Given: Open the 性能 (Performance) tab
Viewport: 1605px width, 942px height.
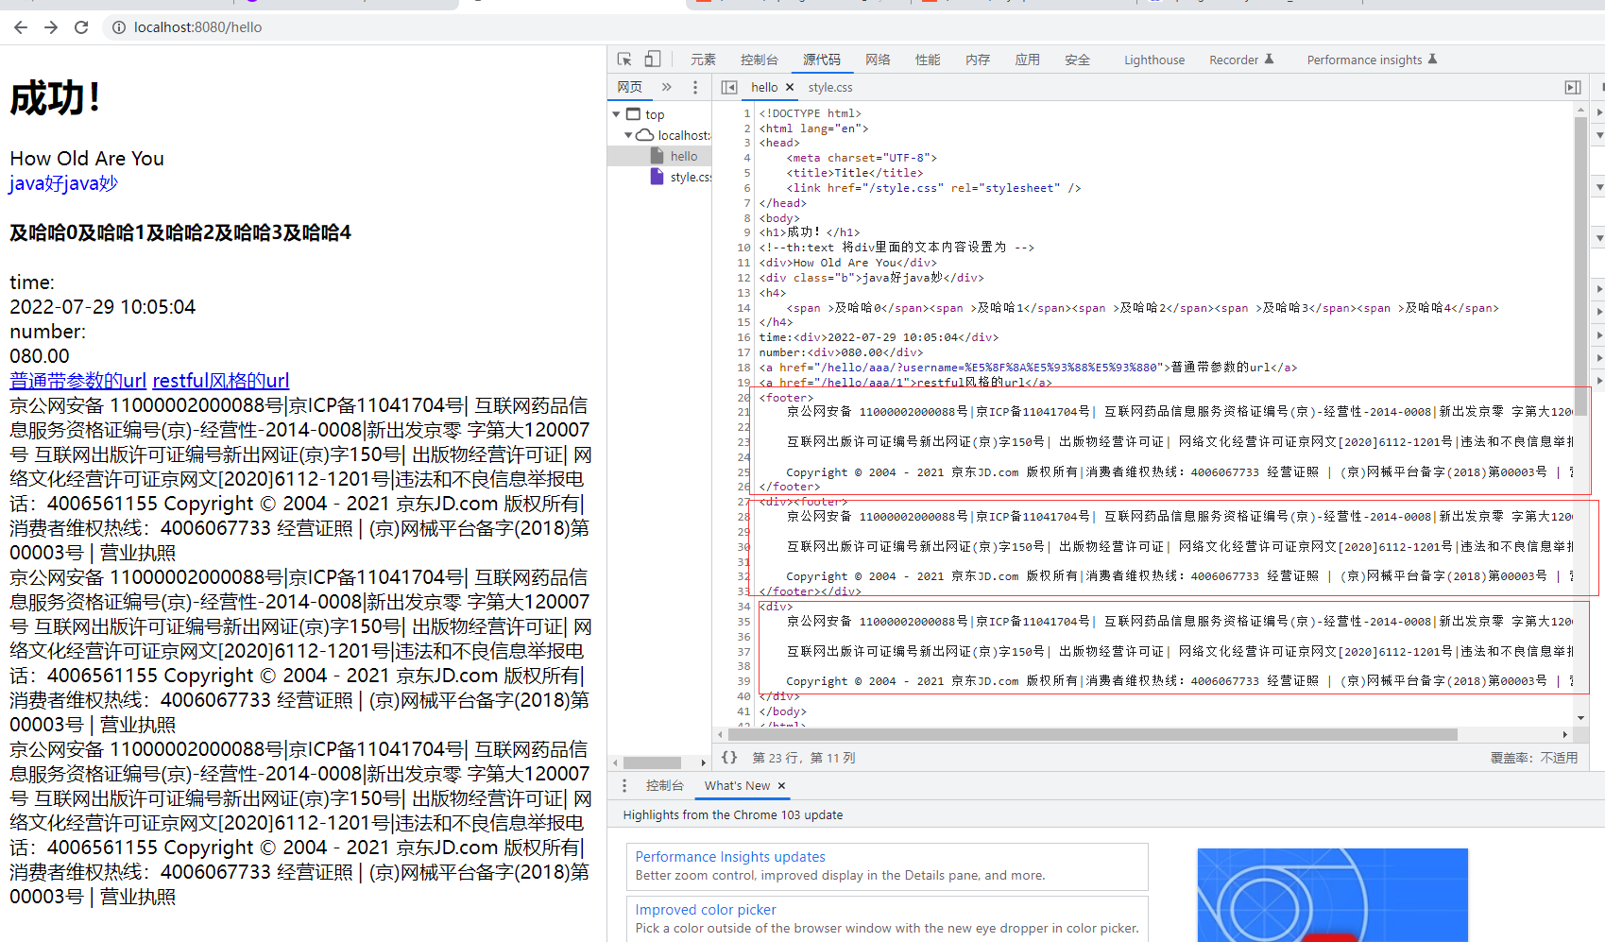Looking at the screenshot, I should [x=928, y=60].
